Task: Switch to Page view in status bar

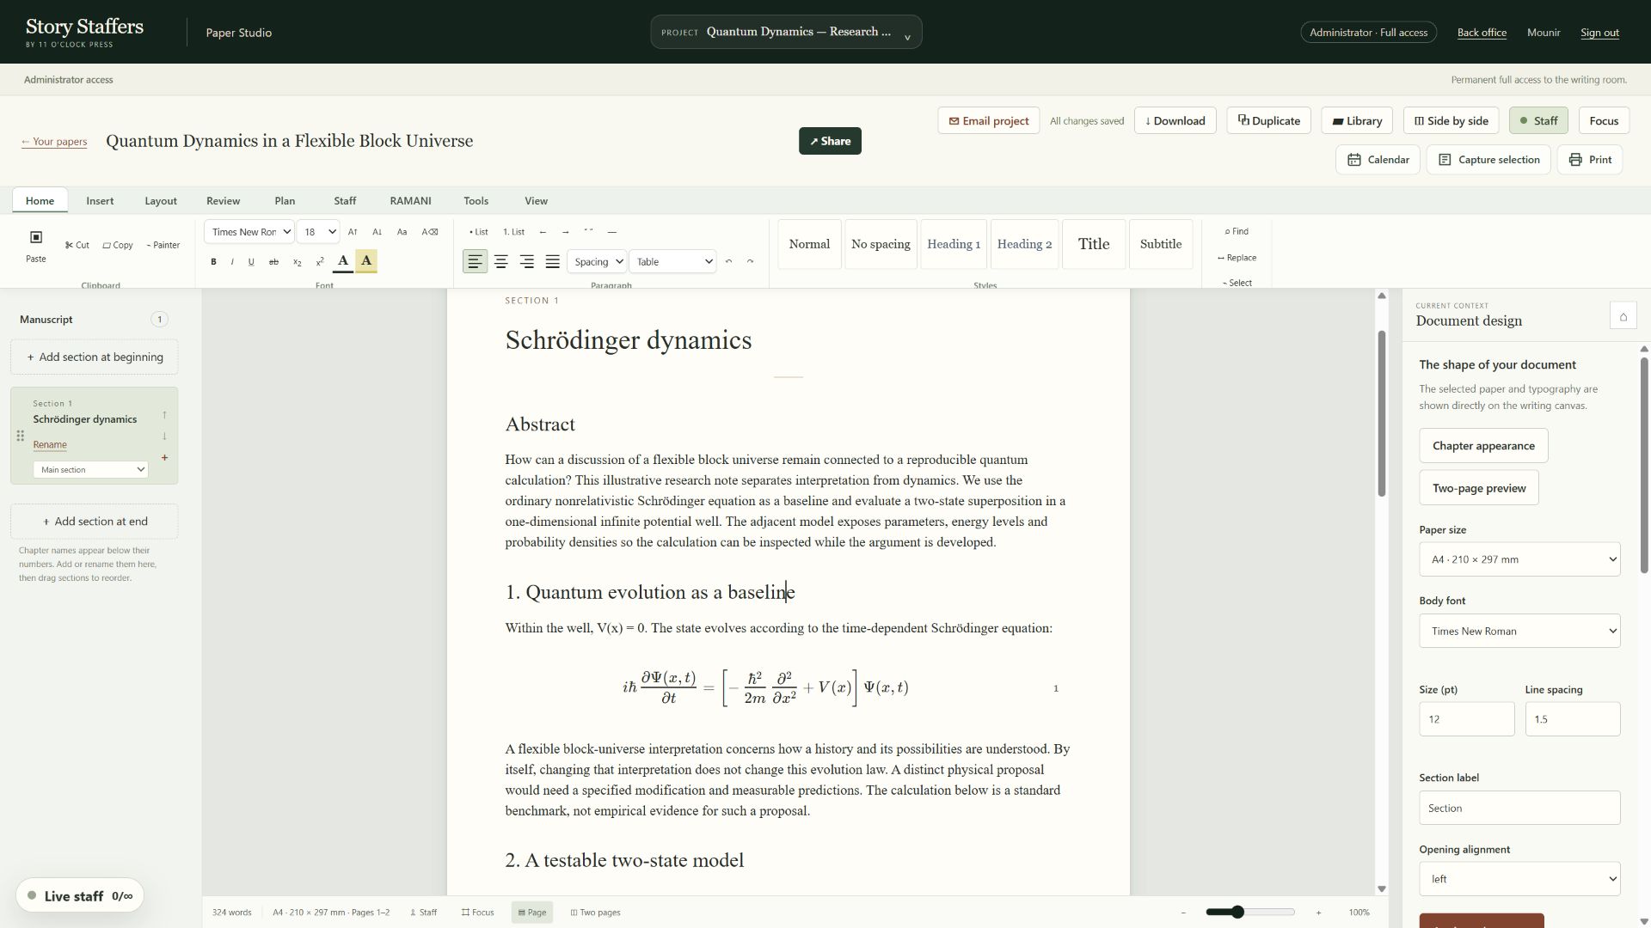Action: tap(532, 913)
